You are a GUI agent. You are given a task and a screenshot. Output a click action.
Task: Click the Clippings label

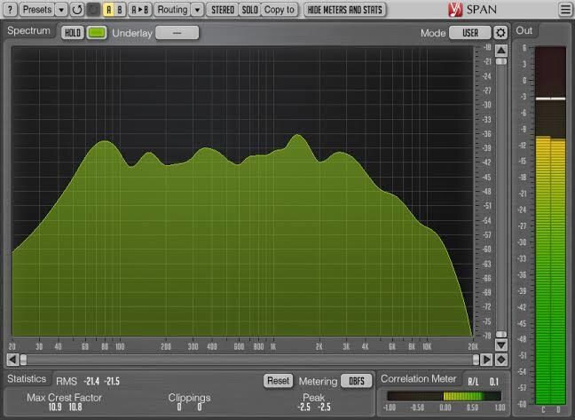pos(189,398)
